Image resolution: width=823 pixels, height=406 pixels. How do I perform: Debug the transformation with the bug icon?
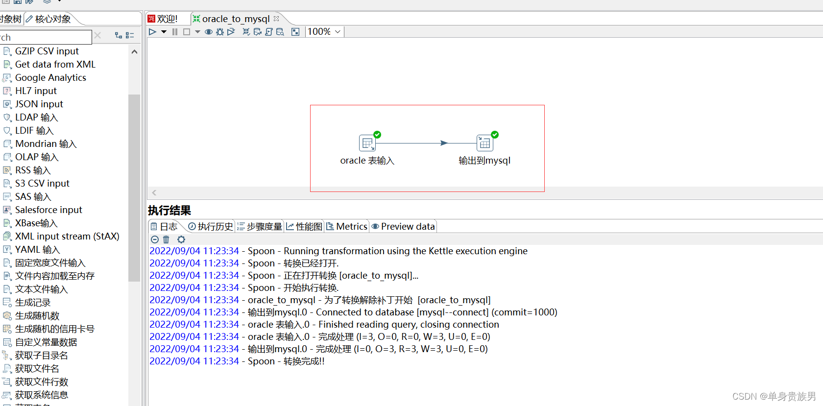[x=220, y=32]
